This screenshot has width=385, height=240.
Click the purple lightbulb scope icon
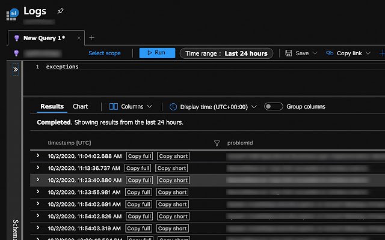point(16,53)
